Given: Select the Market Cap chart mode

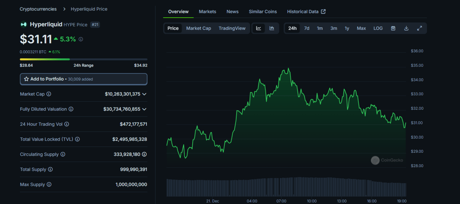Looking at the screenshot, I should [199, 28].
